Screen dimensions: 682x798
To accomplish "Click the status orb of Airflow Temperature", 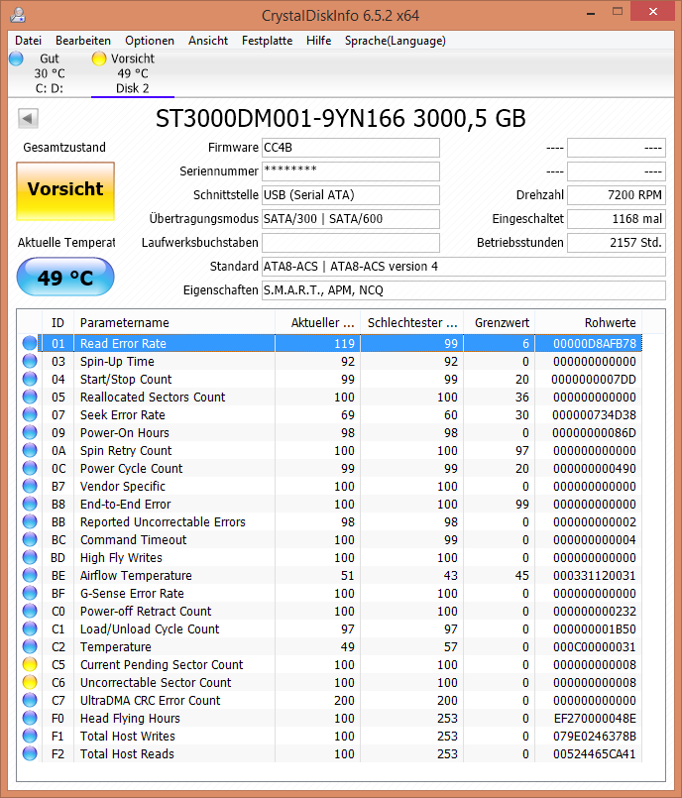I will [30, 575].
